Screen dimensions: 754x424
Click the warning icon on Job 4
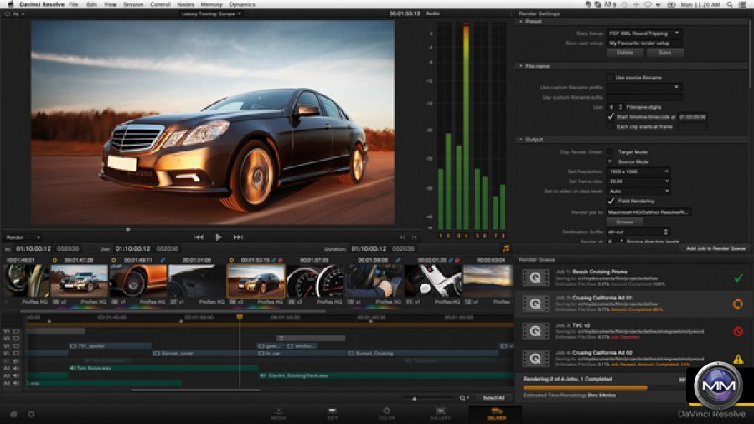(x=738, y=358)
